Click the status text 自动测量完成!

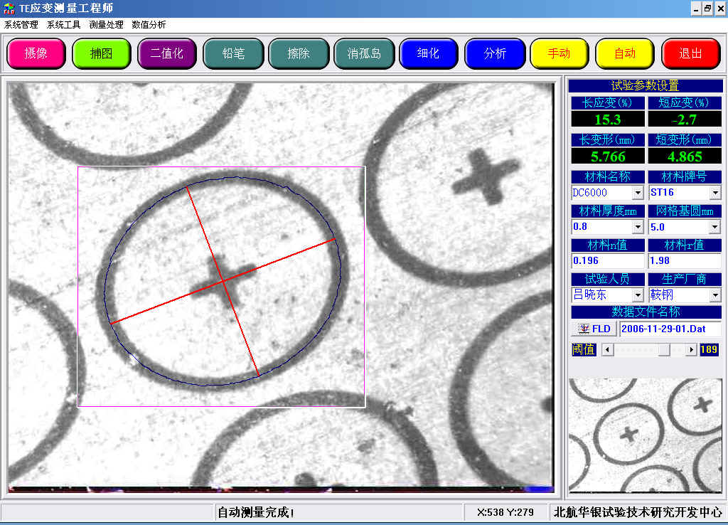[x=256, y=512]
